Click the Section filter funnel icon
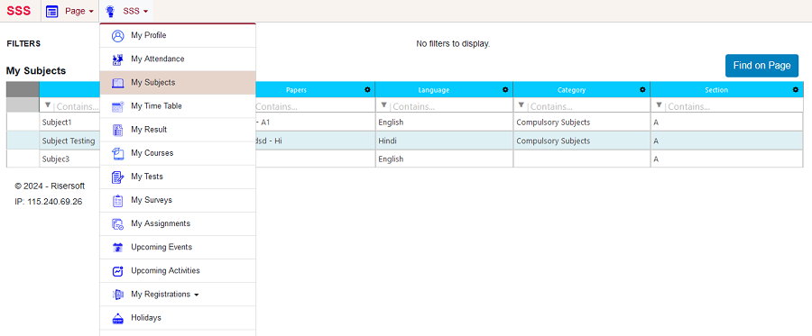Image resolution: width=812 pixels, height=336 pixels. click(660, 105)
